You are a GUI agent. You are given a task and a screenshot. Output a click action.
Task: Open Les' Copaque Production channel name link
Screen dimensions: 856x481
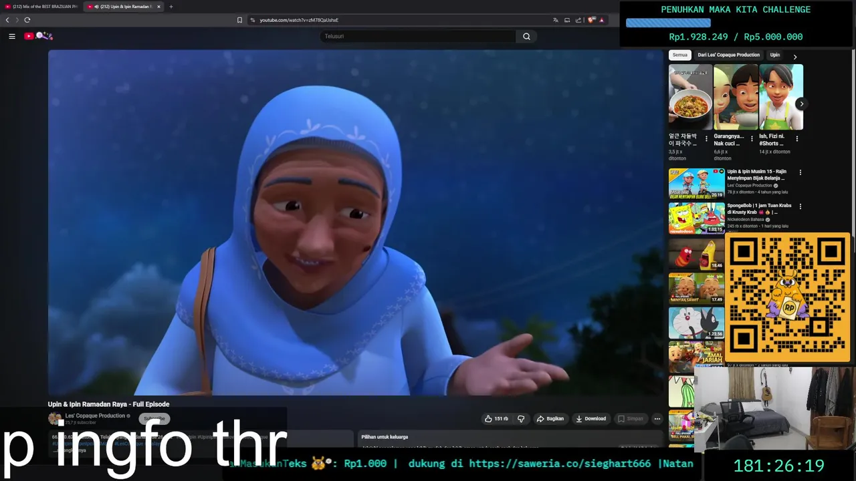coord(95,416)
